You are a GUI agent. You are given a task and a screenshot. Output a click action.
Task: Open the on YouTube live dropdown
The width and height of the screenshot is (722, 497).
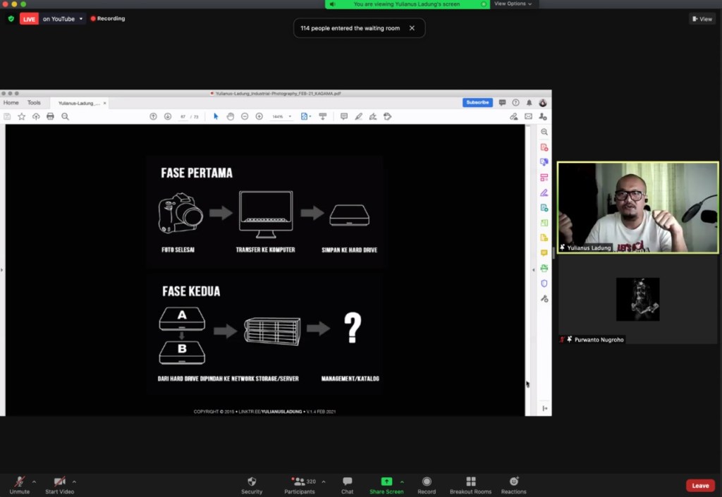tap(63, 19)
